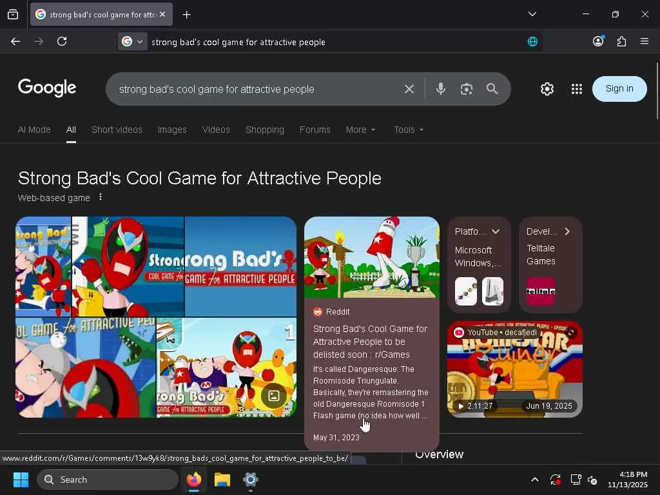Viewport: 660px width, 495px height.
Task: Click the taskbar Search box
Action: (x=108, y=480)
